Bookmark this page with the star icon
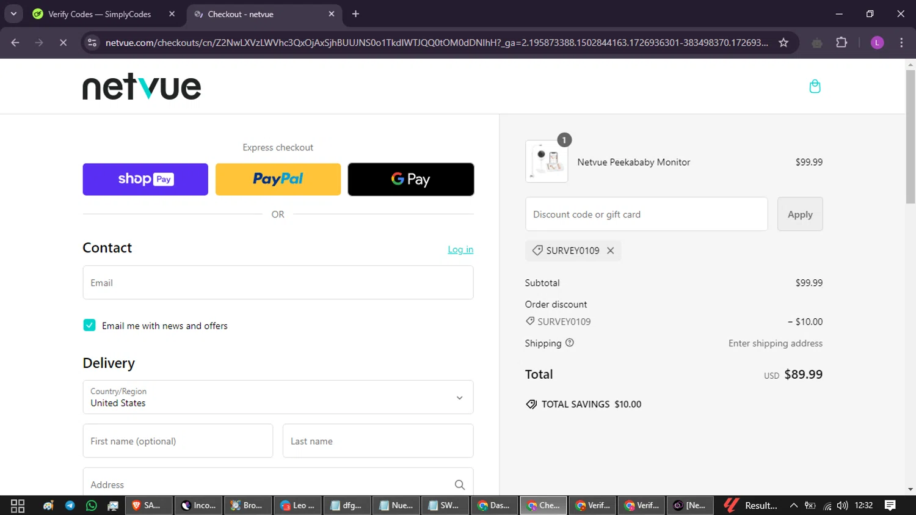 (x=783, y=42)
